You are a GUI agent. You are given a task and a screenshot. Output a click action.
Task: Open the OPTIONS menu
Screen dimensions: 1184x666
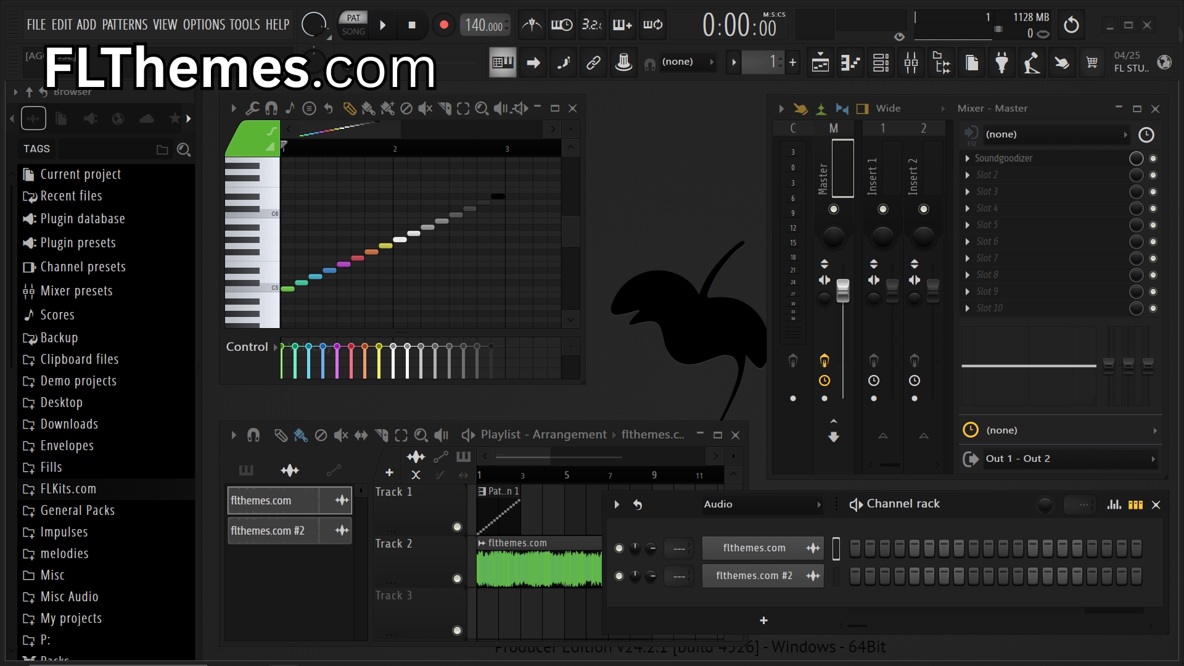204,25
